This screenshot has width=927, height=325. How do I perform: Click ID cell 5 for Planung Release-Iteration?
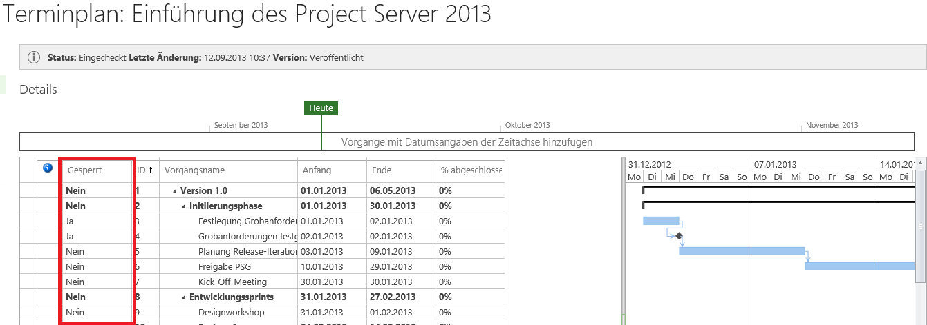[138, 252]
